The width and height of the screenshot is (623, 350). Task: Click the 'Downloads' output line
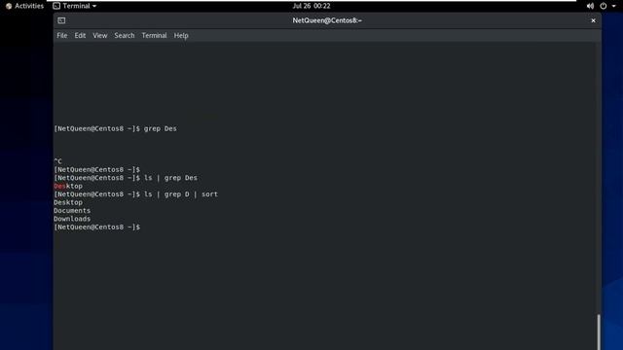tap(72, 219)
